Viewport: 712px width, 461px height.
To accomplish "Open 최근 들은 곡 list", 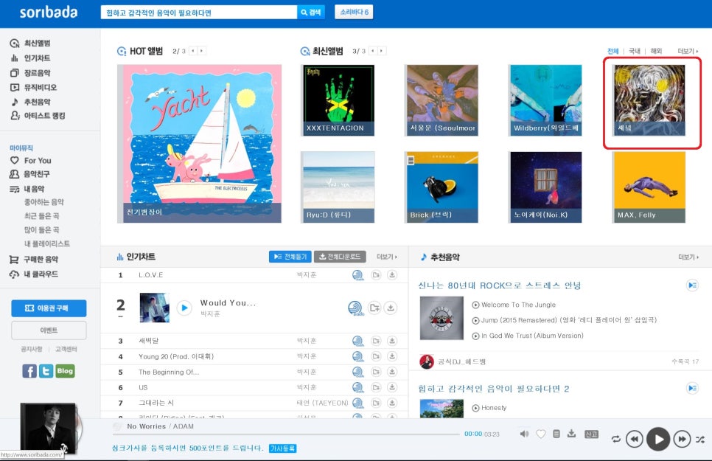I will 41,216.
